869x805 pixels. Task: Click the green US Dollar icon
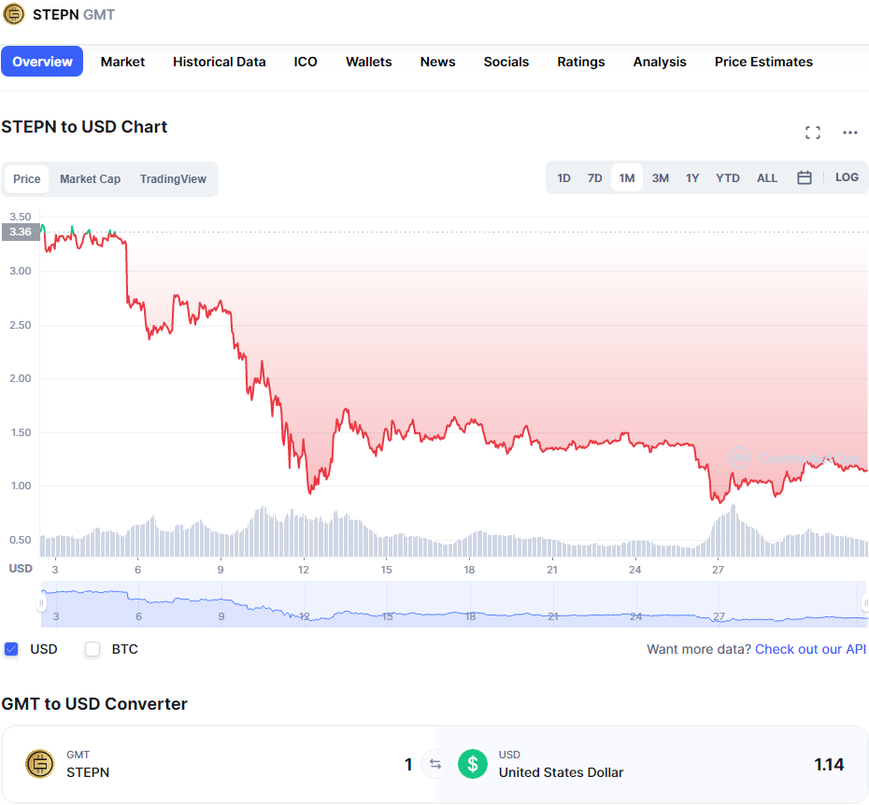(x=472, y=764)
